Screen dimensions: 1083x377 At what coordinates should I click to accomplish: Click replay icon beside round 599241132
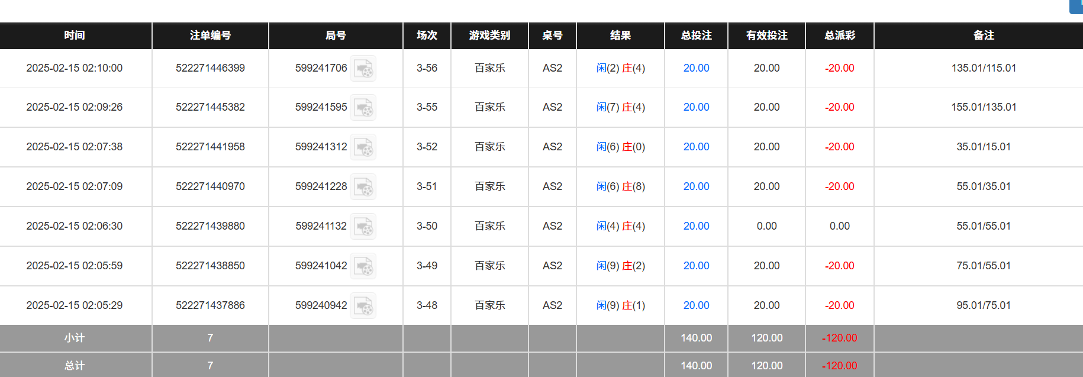[363, 227]
